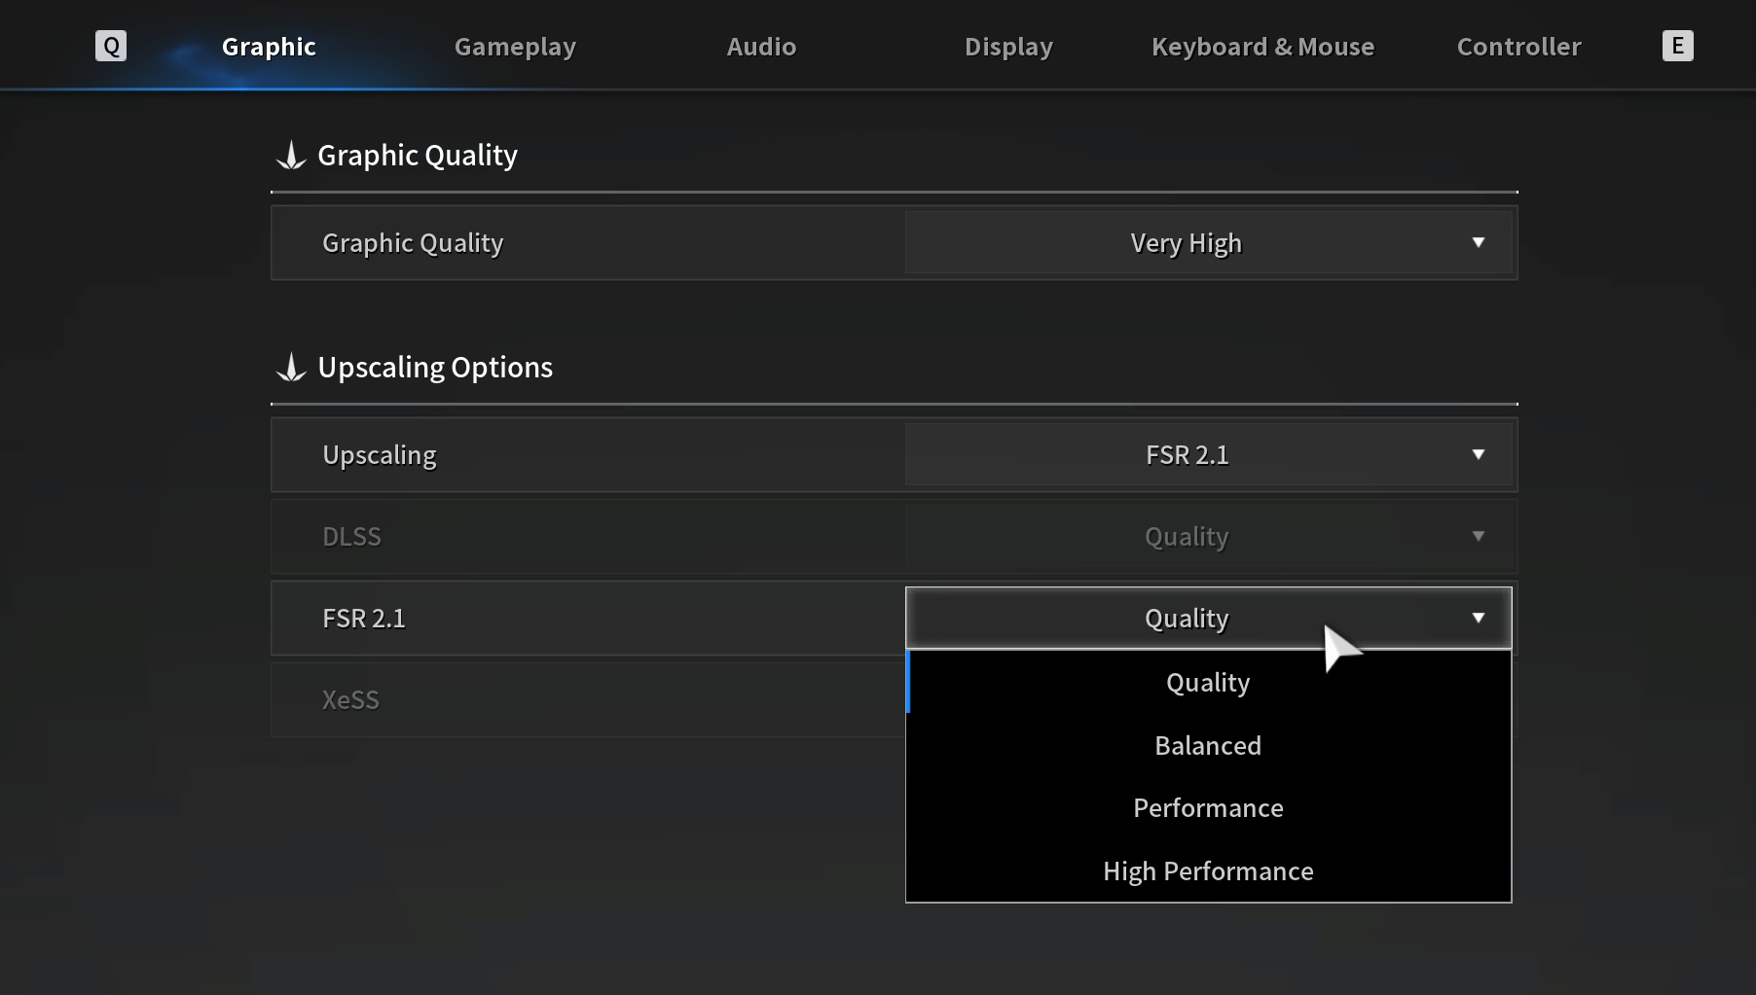The height and width of the screenshot is (995, 1756).
Task: Select Balanced in FSR 2.1 list
Action: pos(1208,746)
